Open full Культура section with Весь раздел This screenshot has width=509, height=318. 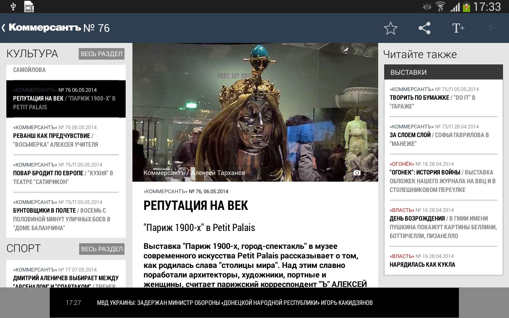click(x=101, y=54)
